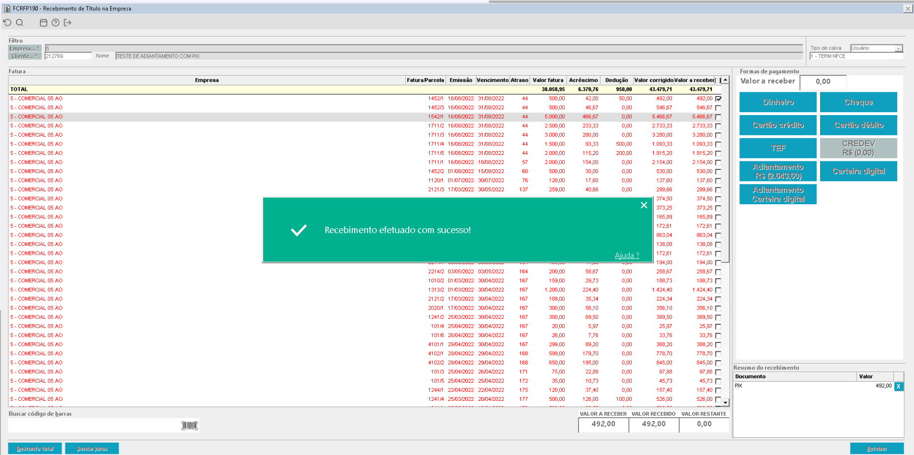Sort by Vencimento column header

pyautogui.click(x=492, y=80)
